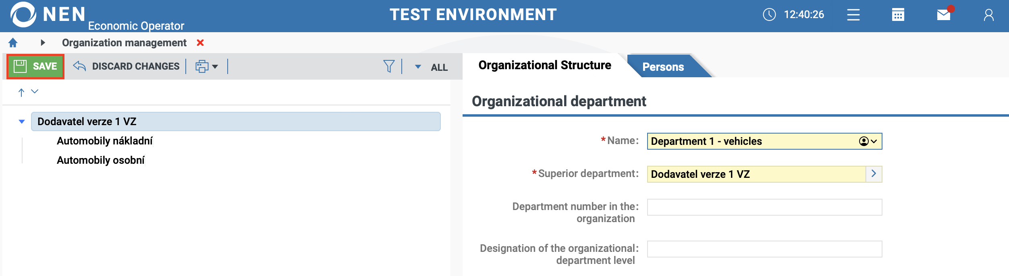The width and height of the screenshot is (1009, 276).
Task: Open the user profile icon
Action: pos(988,15)
